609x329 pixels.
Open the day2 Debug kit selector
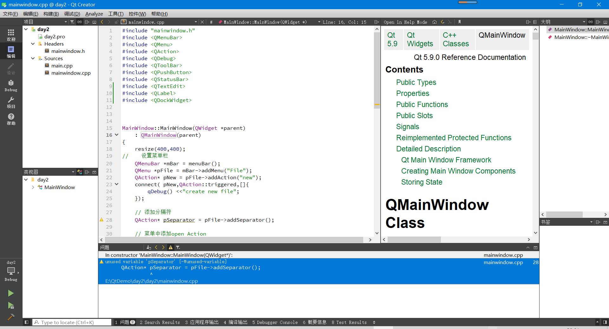11,271
